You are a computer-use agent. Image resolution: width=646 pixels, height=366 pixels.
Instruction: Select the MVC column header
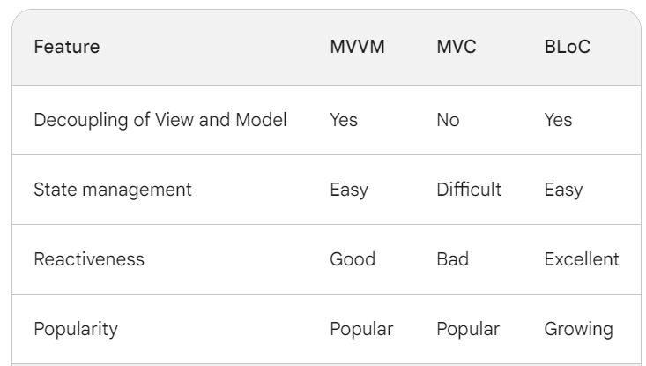pyautogui.click(x=457, y=47)
